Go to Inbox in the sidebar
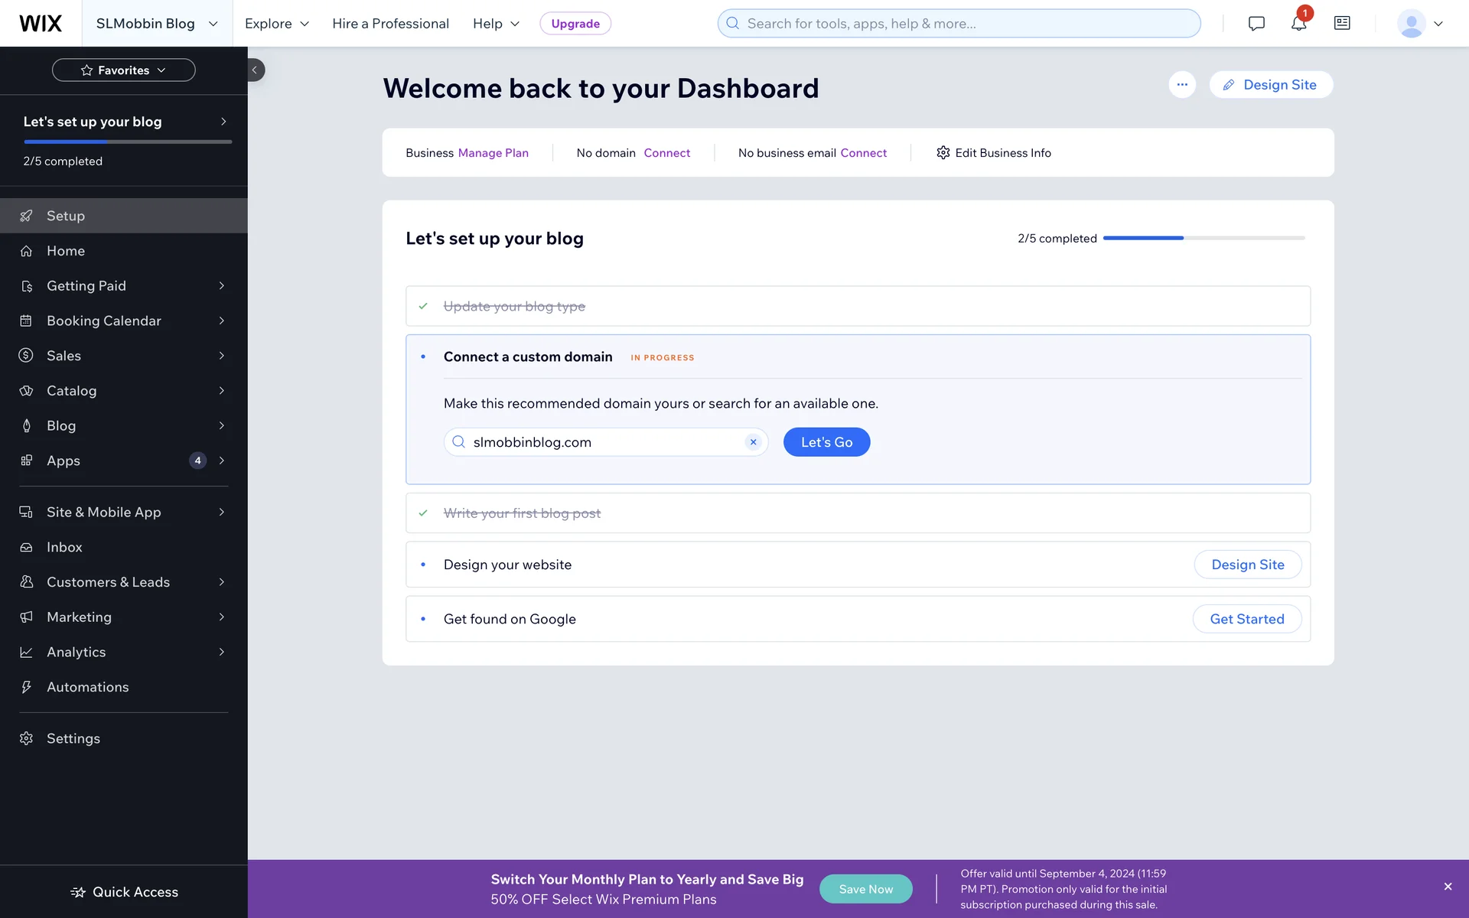Viewport: 1469px width, 918px height. pyautogui.click(x=64, y=547)
